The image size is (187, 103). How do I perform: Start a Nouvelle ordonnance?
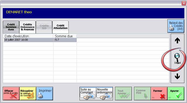click(x=104, y=94)
